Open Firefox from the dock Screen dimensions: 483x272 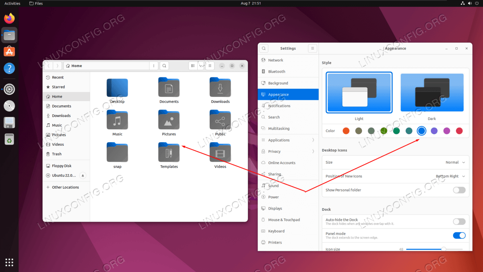point(9,19)
